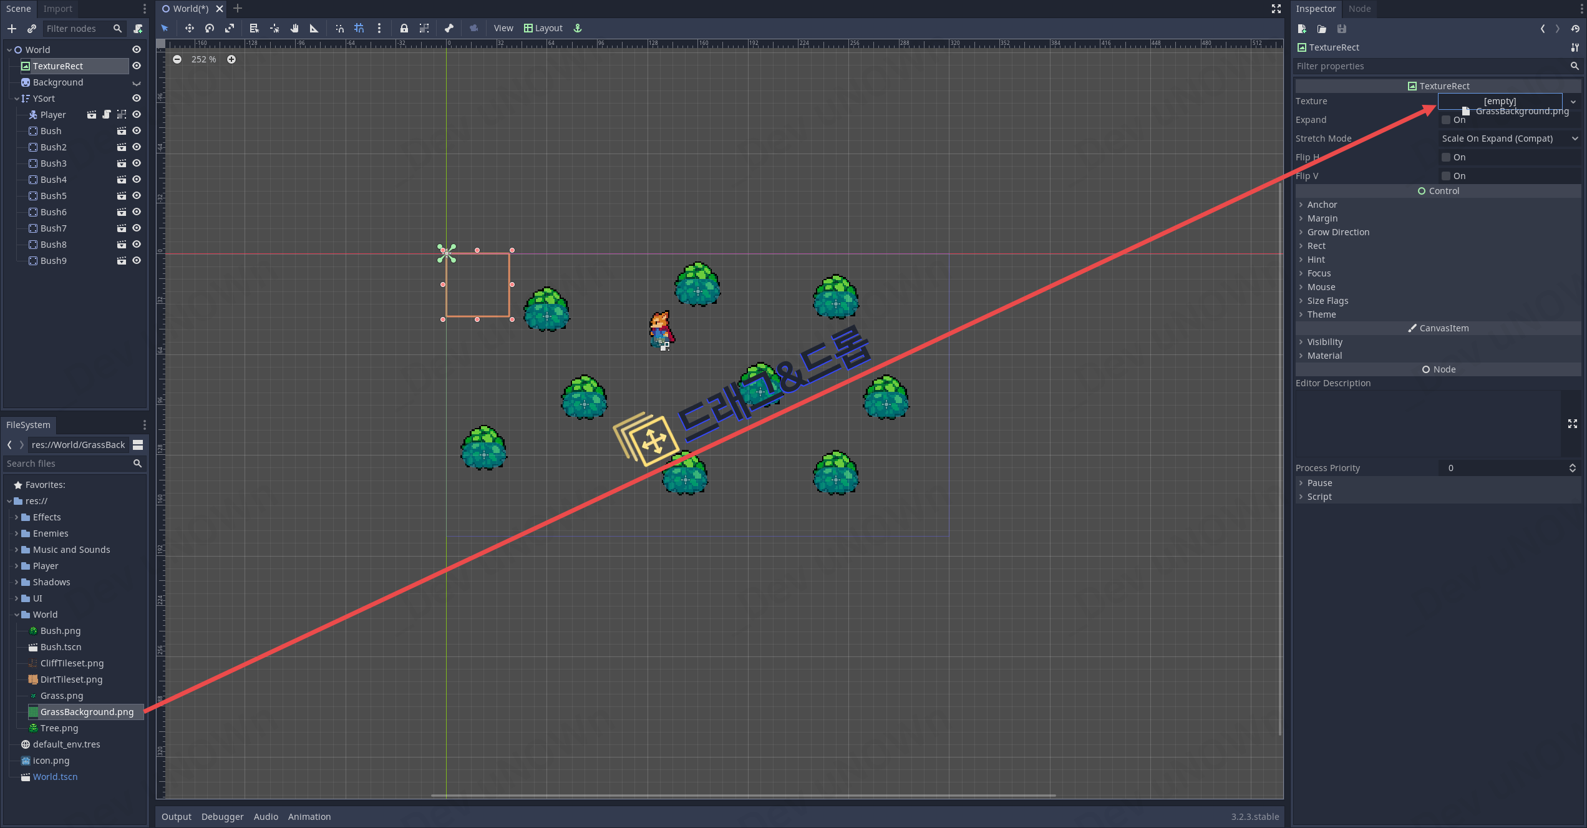
Task: Enable the Expand checkbox
Action: coord(1446,120)
